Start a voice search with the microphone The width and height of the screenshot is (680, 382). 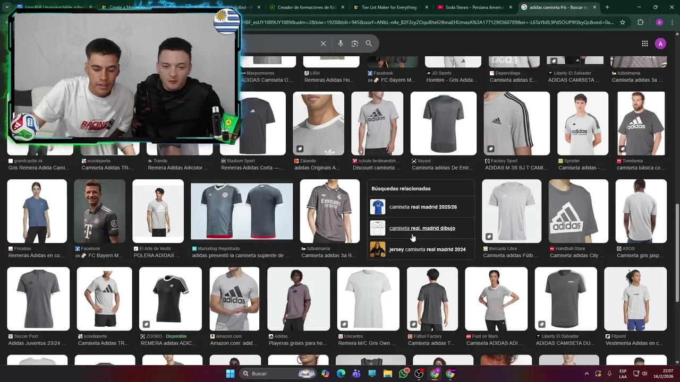(x=341, y=44)
